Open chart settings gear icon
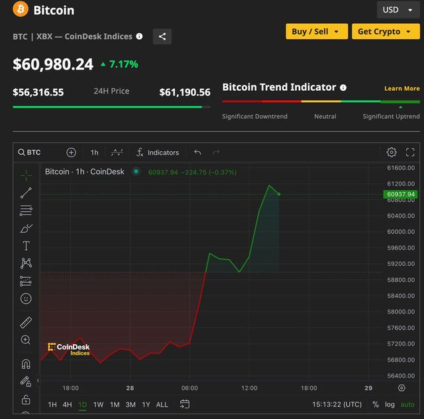The width and height of the screenshot is (424, 419). click(x=392, y=152)
